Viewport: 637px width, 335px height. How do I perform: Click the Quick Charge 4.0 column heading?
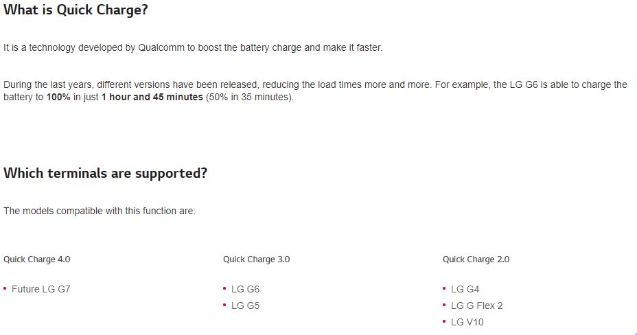point(37,259)
